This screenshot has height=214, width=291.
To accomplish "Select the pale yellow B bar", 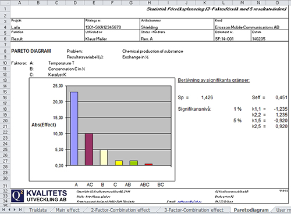I will (x=104, y=157).
